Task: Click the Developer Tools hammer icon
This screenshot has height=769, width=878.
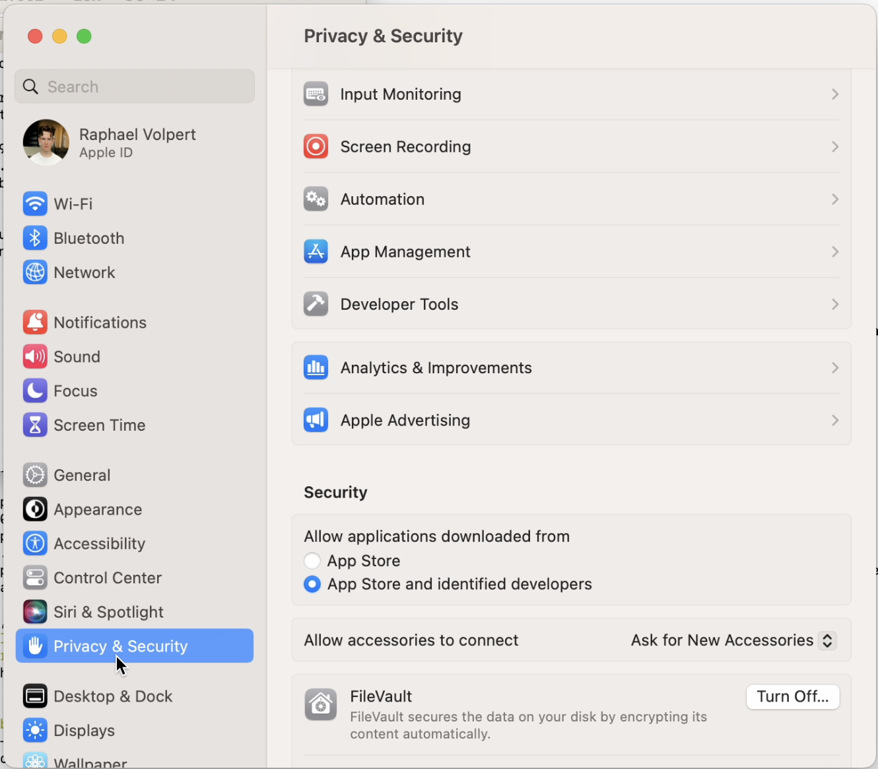Action: tap(316, 305)
